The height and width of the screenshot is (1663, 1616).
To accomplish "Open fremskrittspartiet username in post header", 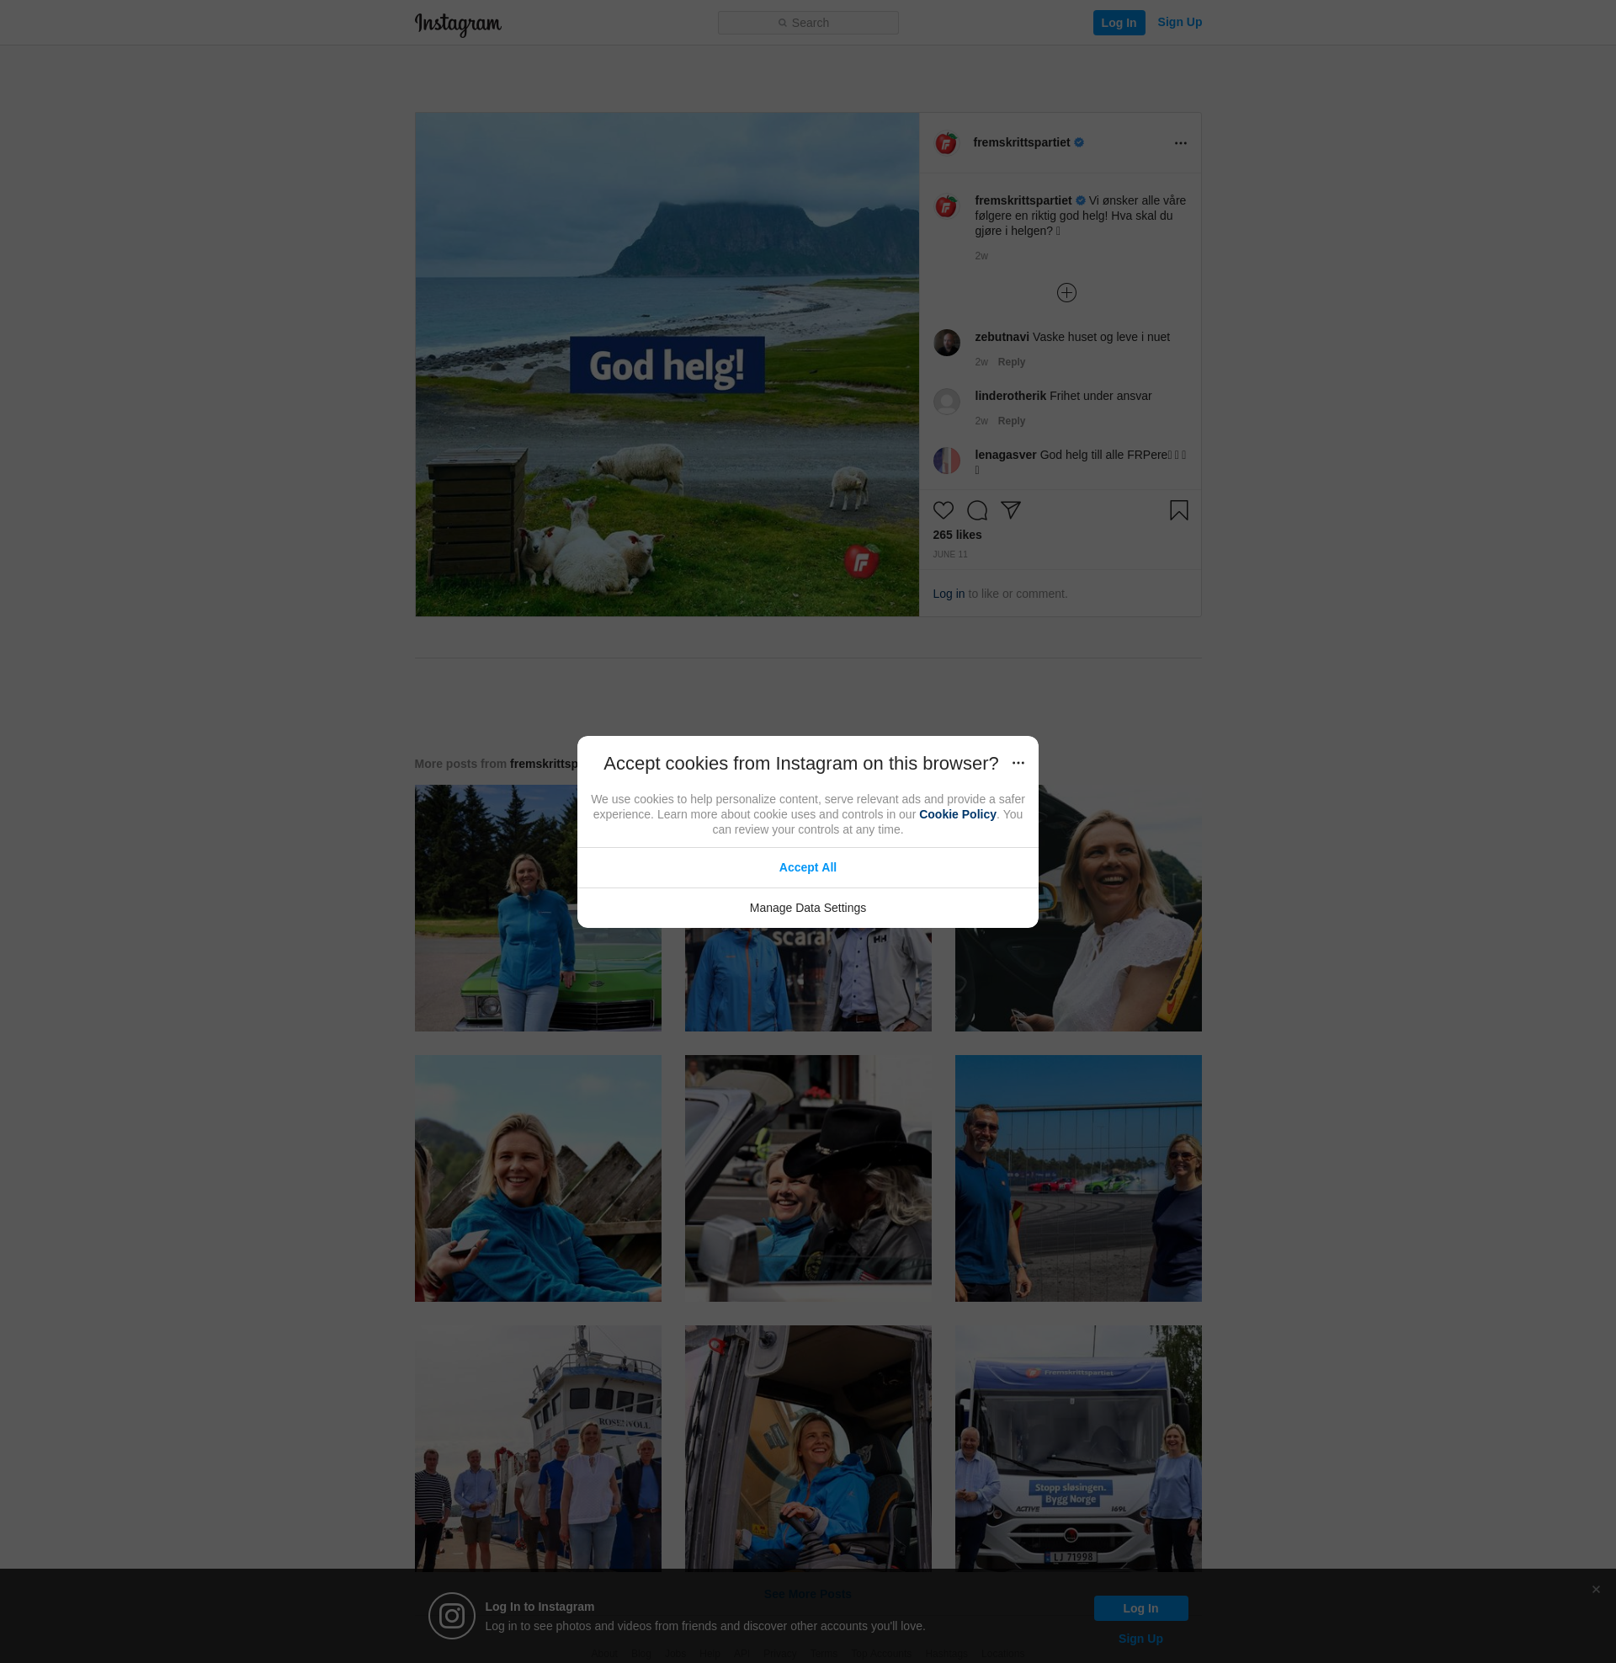I will [x=1020, y=142].
